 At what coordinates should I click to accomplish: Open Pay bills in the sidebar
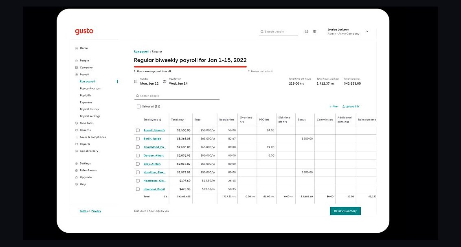click(85, 96)
